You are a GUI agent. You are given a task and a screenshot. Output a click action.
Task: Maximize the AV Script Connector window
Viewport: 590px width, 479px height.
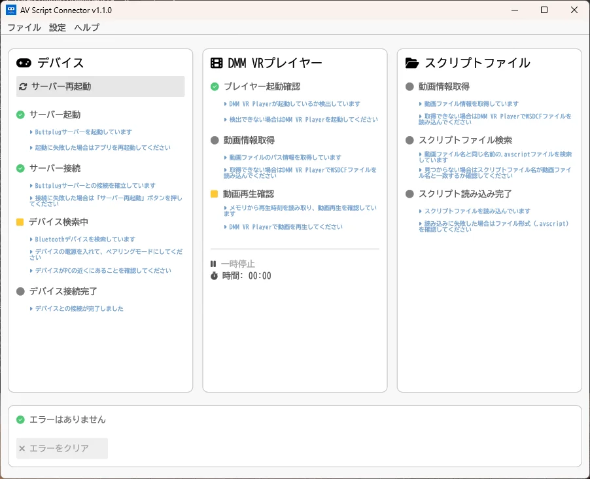coord(544,10)
